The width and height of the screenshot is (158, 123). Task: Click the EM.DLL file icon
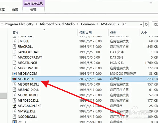pos(14,41)
